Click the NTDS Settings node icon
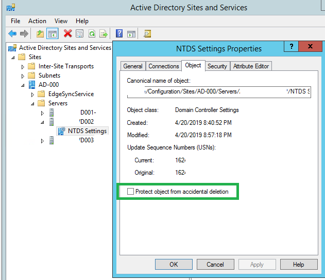 tap(62, 131)
